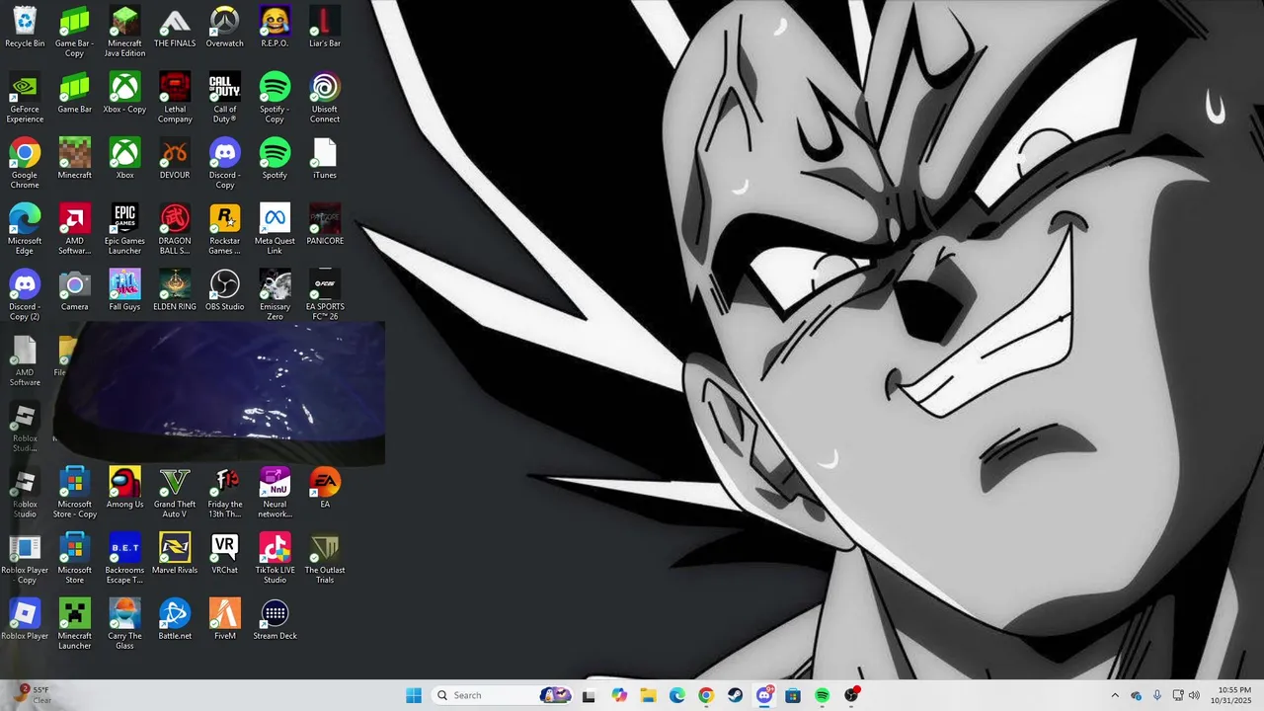The height and width of the screenshot is (711, 1264).
Task: Open Carry The Glass game icon
Action: (x=124, y=624)
